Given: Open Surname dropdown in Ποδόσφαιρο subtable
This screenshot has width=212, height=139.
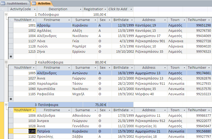Looking at the screenshot, I should [x=95, y=20].
